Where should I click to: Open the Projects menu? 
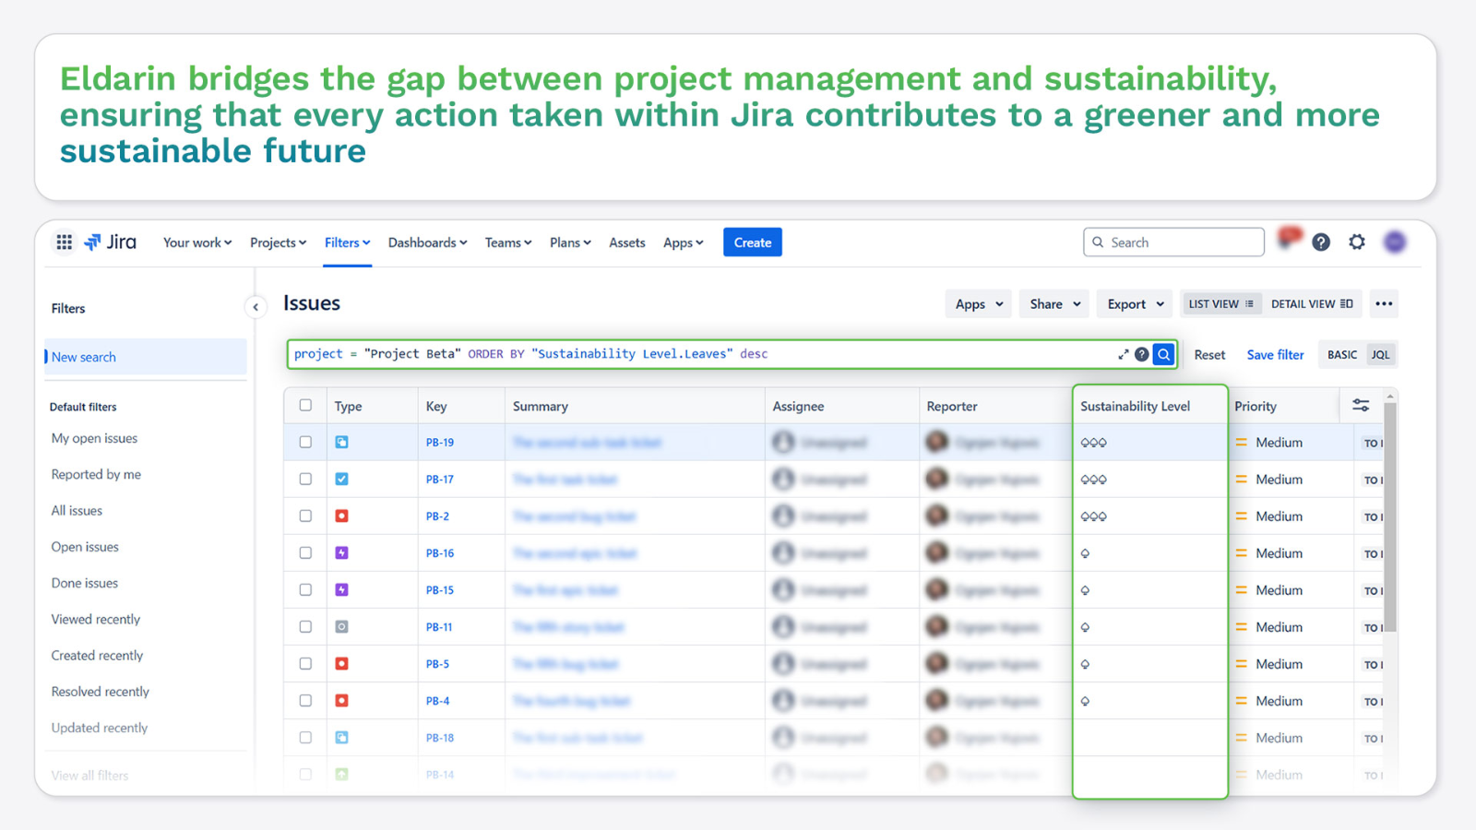278,243
